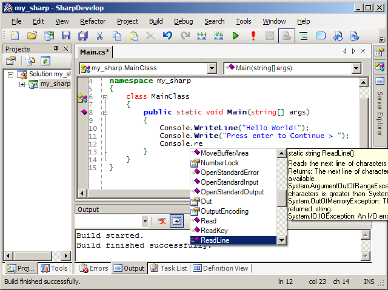Click the Reload file icon right of Save

(49, 36)
